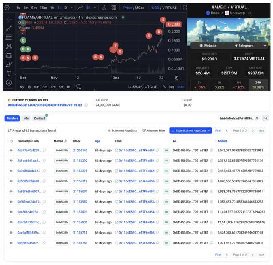The height and width of the screenshot is (265, 273).
Task: Open block 21260140 link
Action: 80,150
